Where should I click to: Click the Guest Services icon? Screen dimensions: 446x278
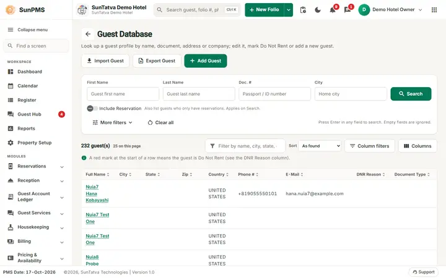tap(11, 213)
